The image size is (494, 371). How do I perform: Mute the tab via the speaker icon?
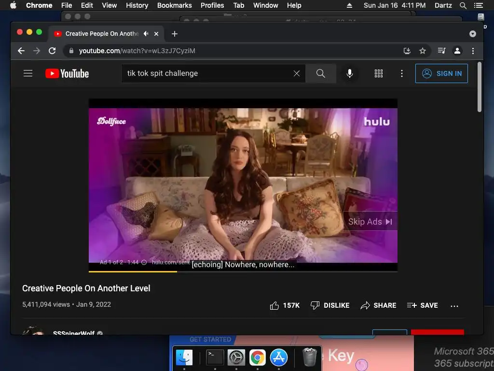(x=146, y=33)
